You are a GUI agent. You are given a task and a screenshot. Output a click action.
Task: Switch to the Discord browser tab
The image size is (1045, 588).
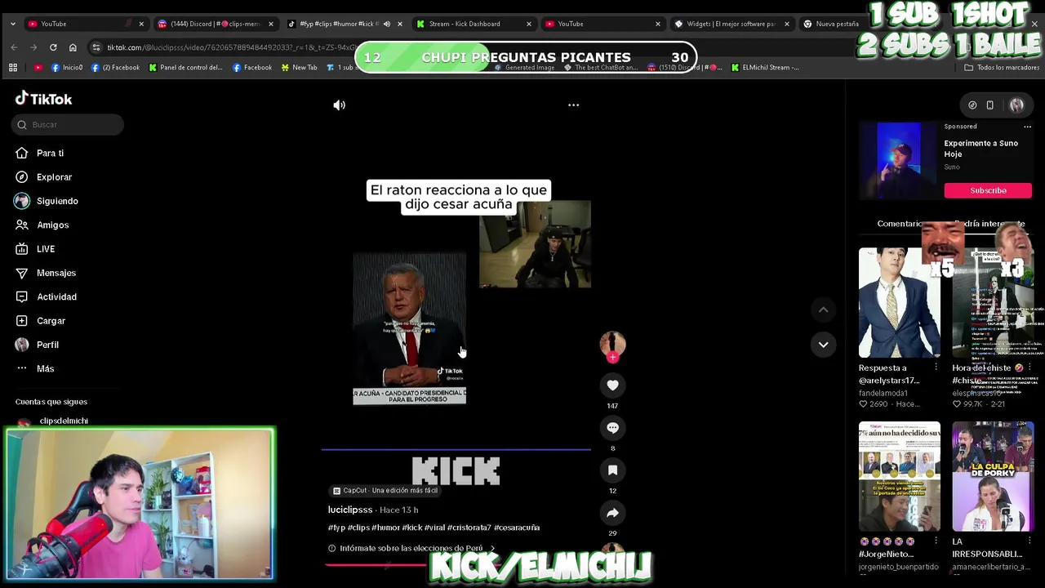[214, 24]
